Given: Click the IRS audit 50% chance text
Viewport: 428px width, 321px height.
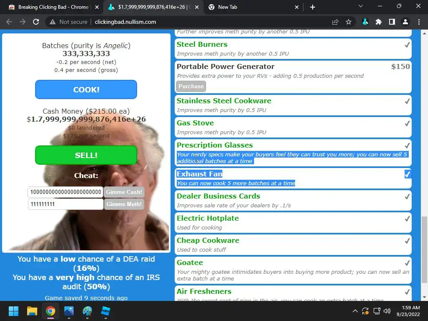Looking at the screenshot, I should click(x=86, y=282).
